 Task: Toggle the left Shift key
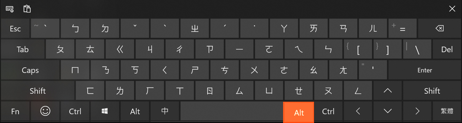[38, 91]
